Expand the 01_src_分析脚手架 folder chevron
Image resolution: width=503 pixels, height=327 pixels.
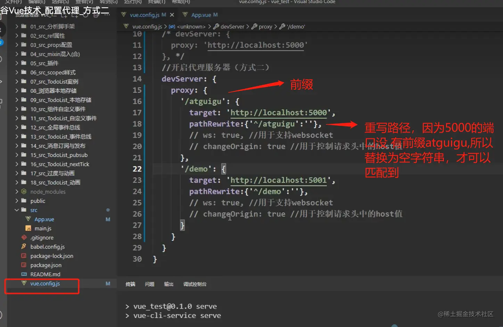click(17, 26)
